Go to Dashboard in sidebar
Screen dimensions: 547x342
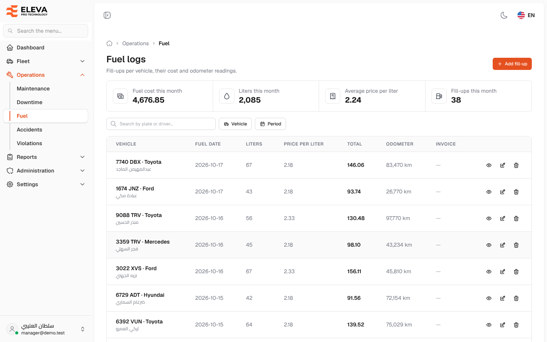point(46,47)
